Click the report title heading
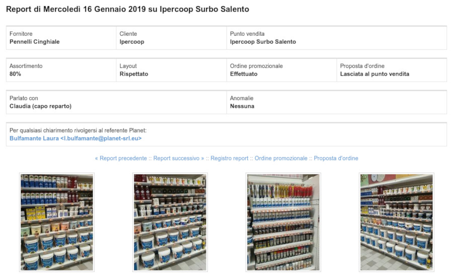Image resolution: width=453 pixels, height=277 pixels. tap(127, 10)
